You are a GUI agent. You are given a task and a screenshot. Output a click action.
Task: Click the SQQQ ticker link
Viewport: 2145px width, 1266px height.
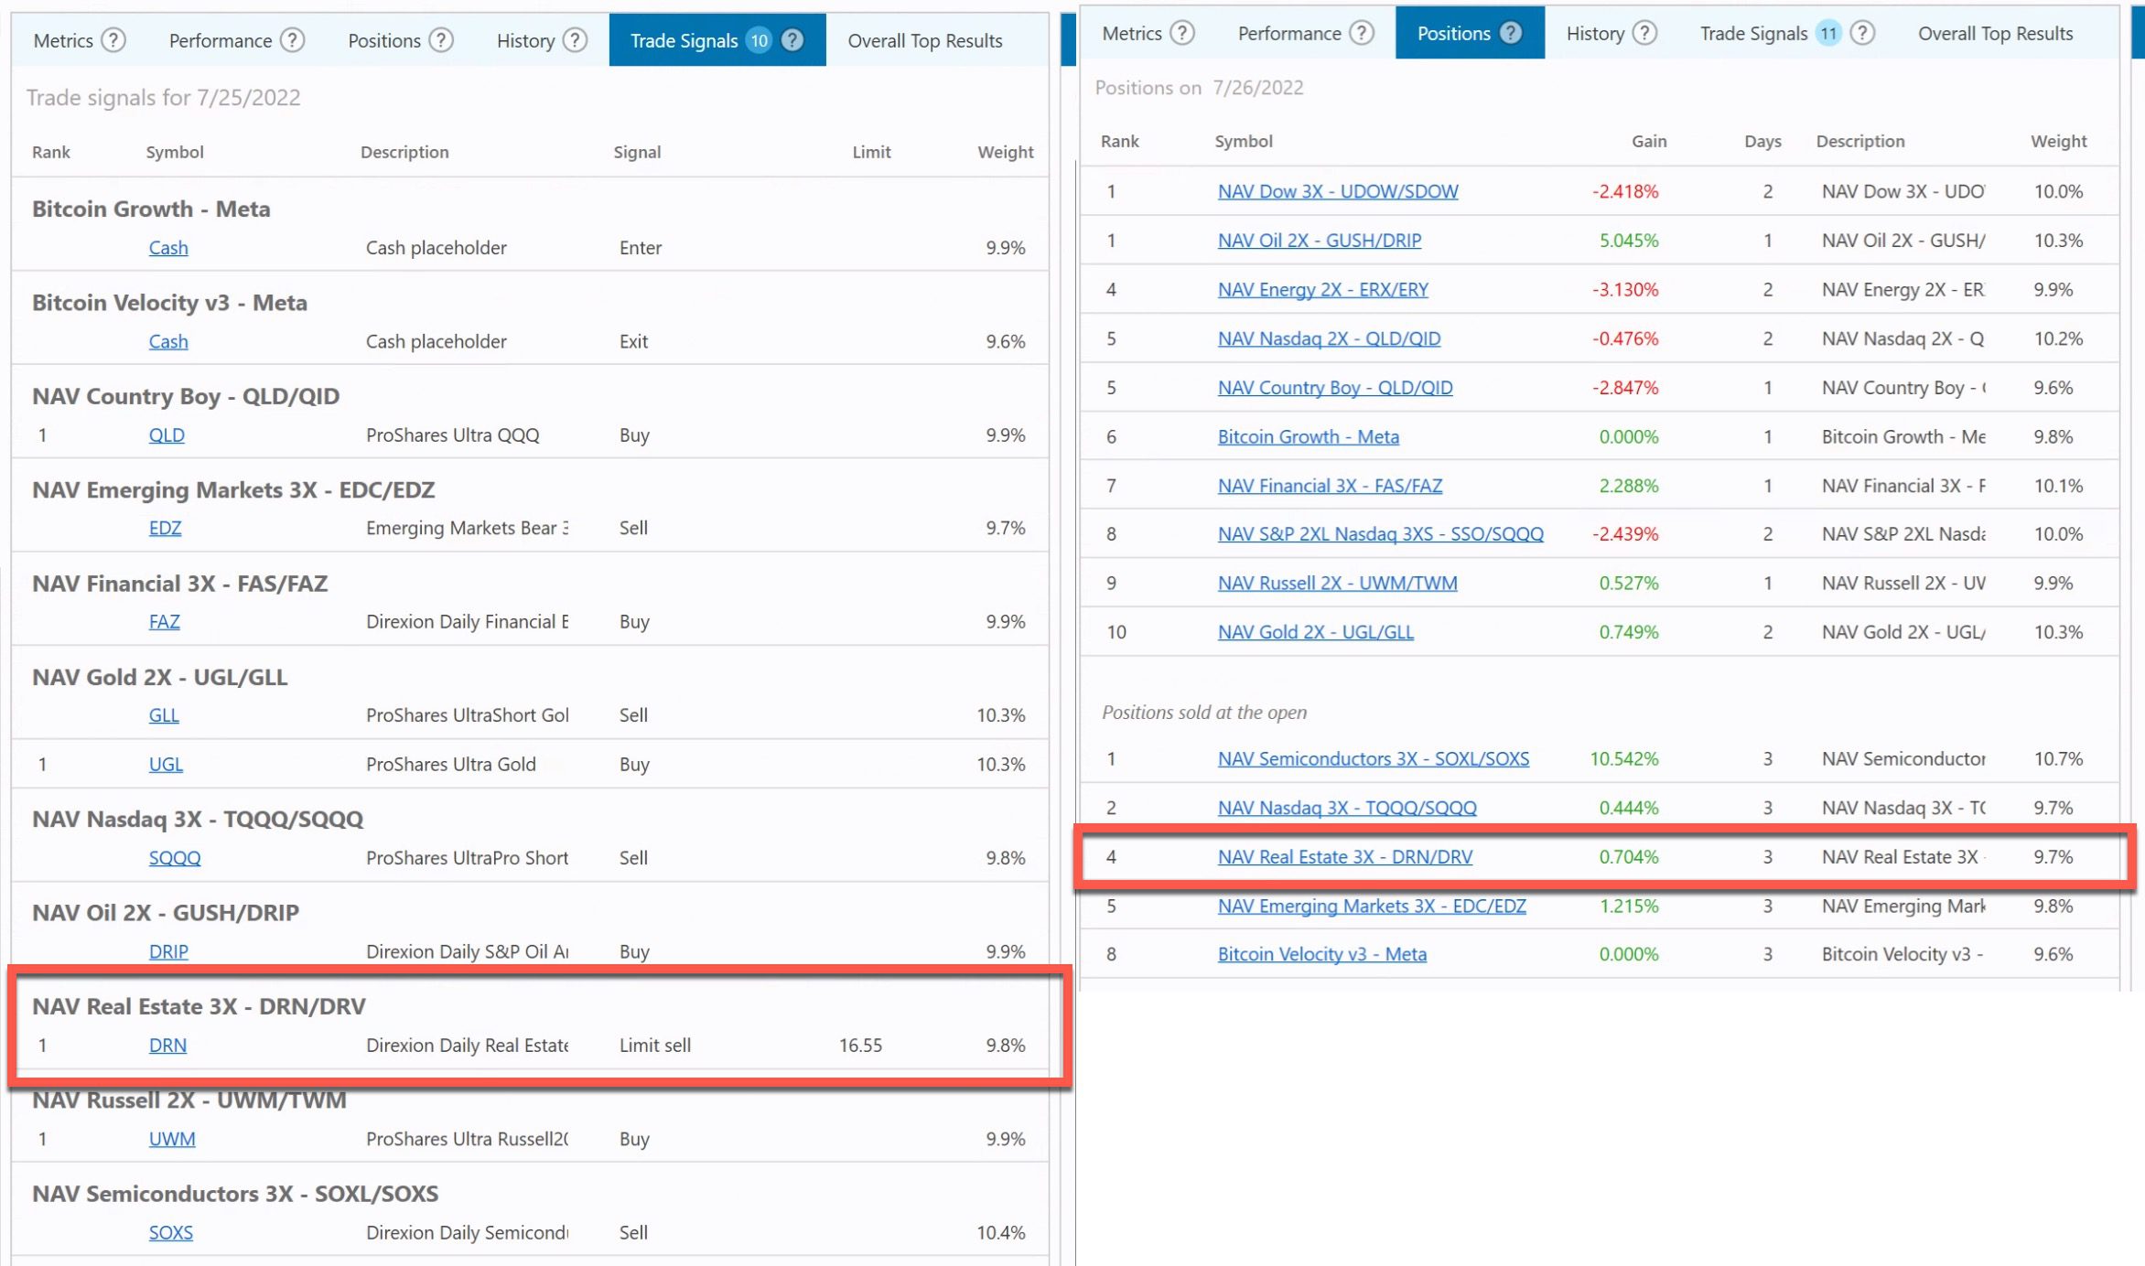(174, 858)
